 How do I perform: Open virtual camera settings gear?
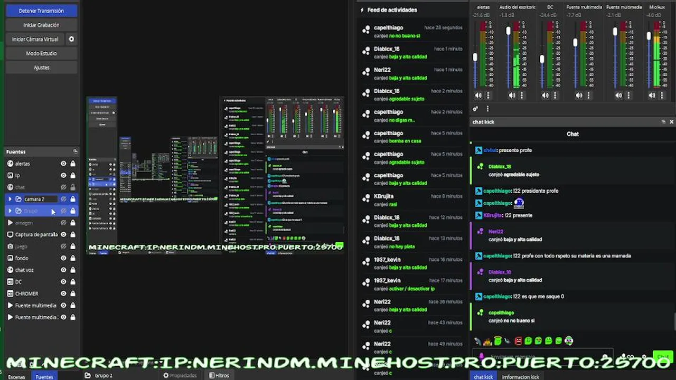(71, 39)
